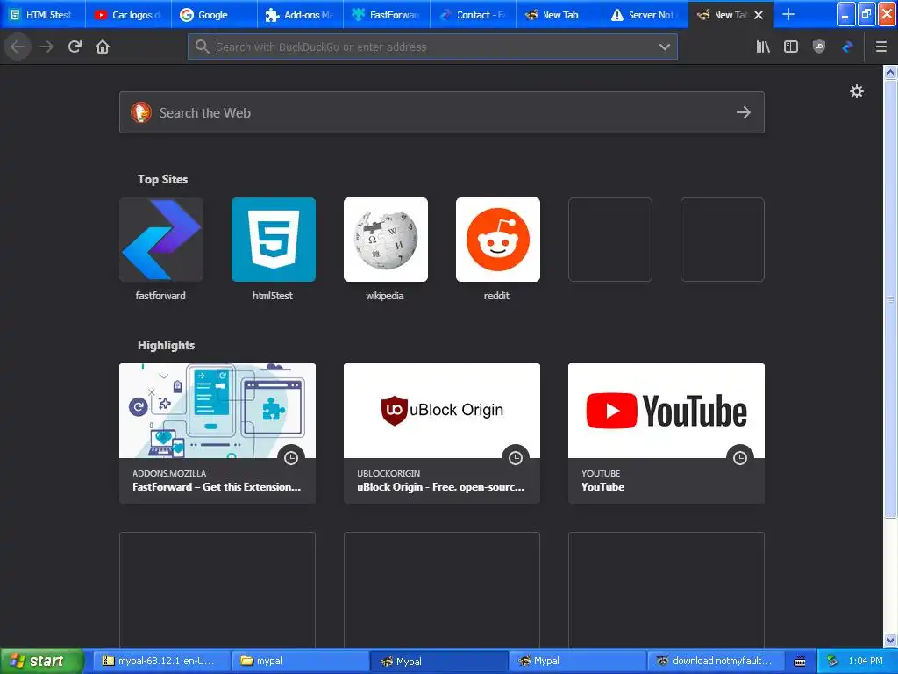Open the uBlock Origin toolbar icon
898x674 pixels.
tap(819, 47)
